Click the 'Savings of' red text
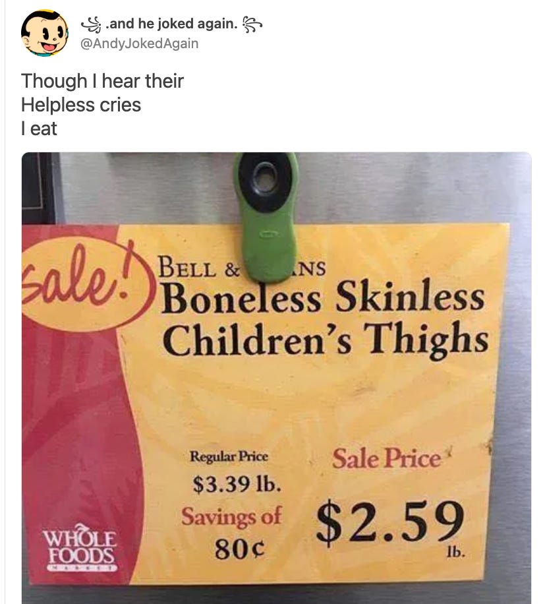The height and width of the screenshot is (604, 543). tap(232, 516)
